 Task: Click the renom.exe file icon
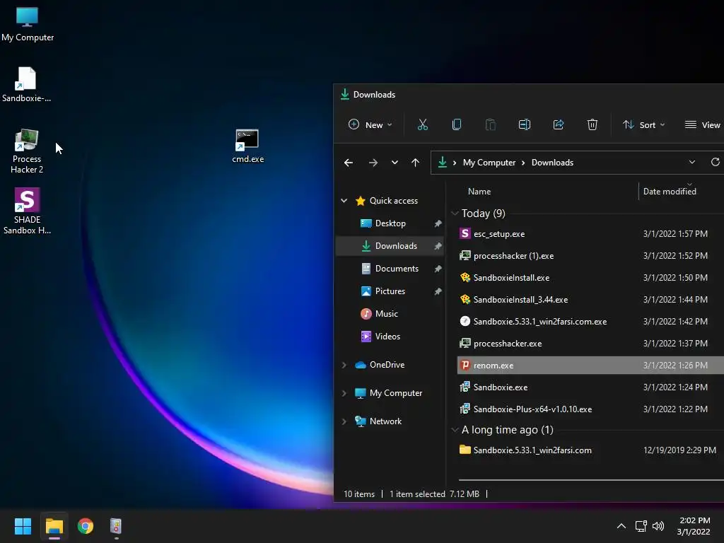pyautogui.click(x=465, y=366)
